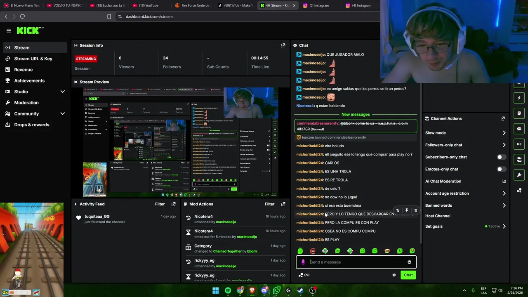The image size is (528, 297).
Task: Expand the Community sidebar section
Action: [x=63, y=114]
